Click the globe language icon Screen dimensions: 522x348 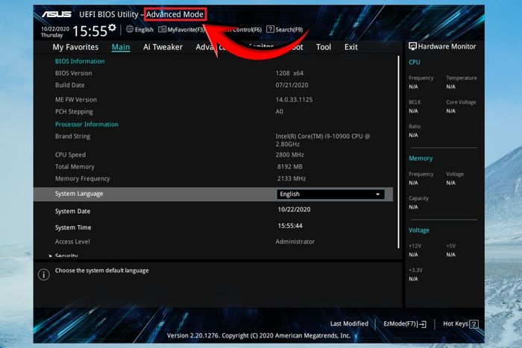coord(130,29)
